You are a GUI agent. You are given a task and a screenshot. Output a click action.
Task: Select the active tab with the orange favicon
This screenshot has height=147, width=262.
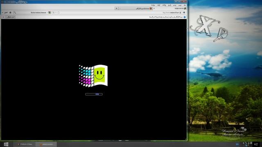coord(136,8)
